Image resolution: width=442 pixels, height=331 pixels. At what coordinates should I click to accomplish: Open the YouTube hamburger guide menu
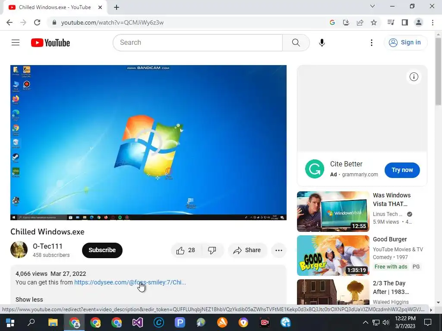[16, 43]
